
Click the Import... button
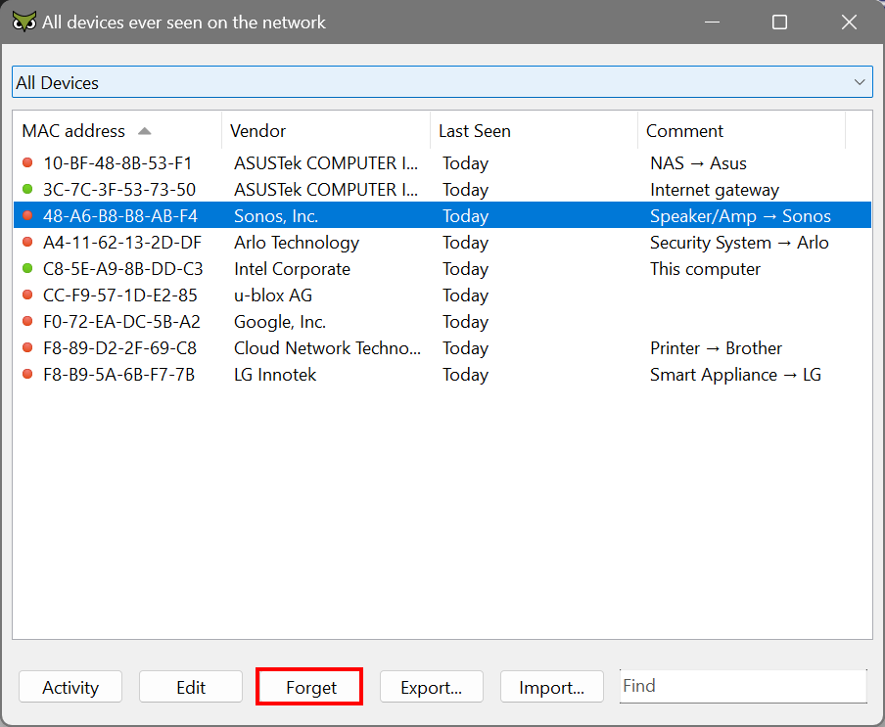(552, 687)
